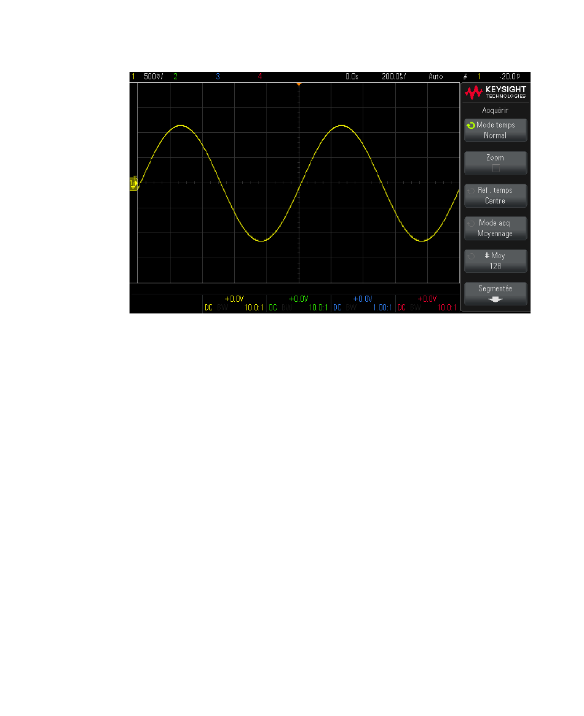Click the red 10.0:1 probe ratio

(x=447, y=308)
